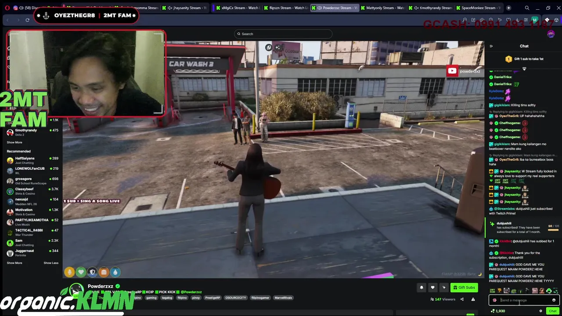Screen dimensions: 562x316
Task: Click the MarvelRivals stream tag
Action: [283, 298]
